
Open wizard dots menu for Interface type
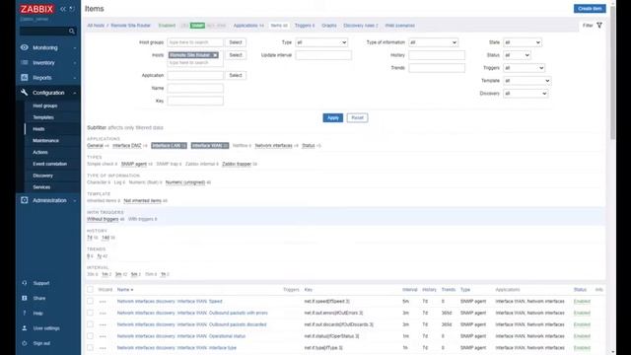click(103, 348)
